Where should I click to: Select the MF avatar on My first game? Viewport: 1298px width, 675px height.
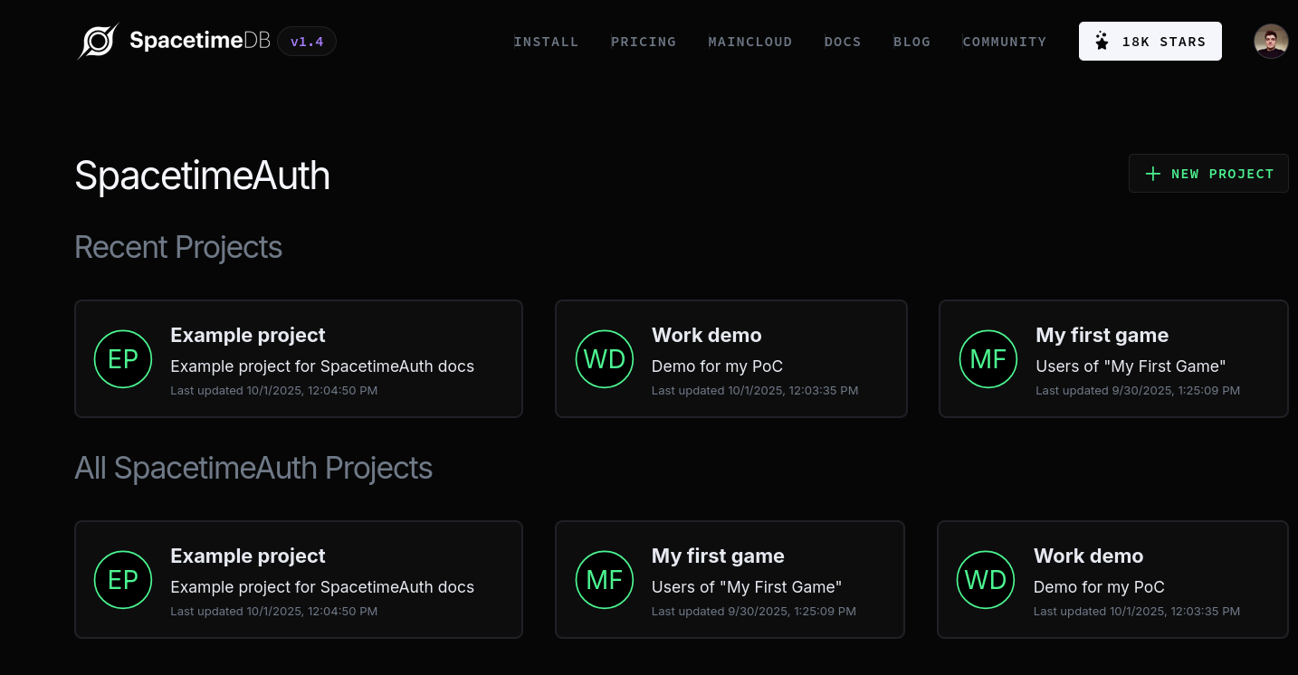(x=988, y=358)
